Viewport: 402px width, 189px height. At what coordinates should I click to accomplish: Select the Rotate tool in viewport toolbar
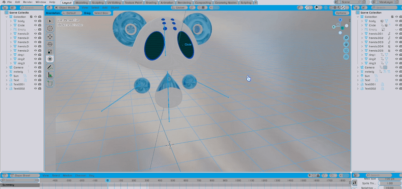50,44
